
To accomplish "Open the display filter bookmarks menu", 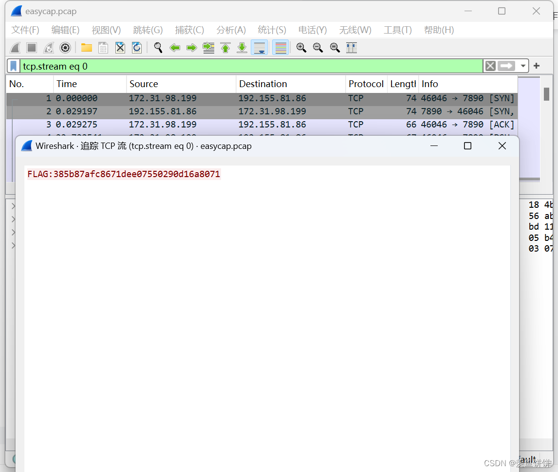I will tap(13, 66).
